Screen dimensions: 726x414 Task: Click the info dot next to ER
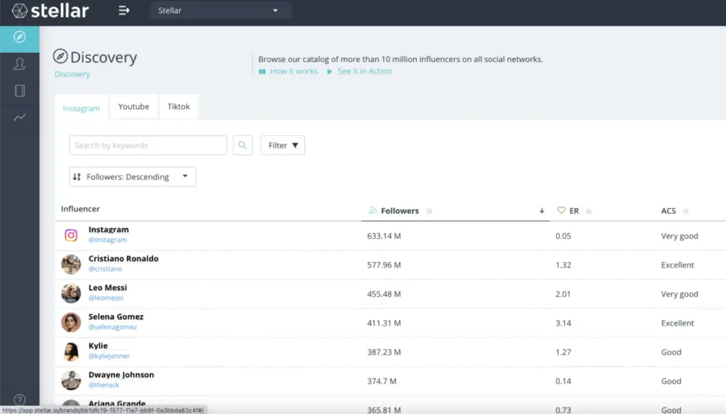[x=589, y=211]
